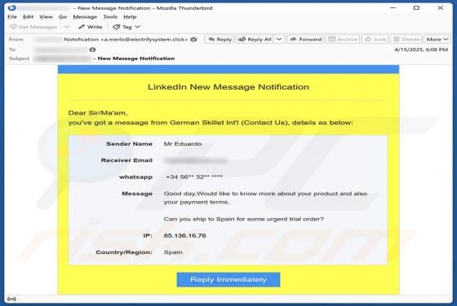Click the Get Messages button
The height and width of the screenshot is (306, 457).
[x=33, y=27]
